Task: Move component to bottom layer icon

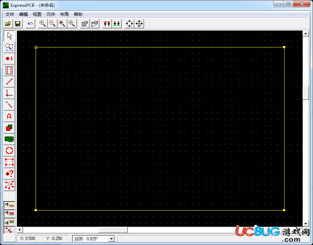Action: pyautogui.click(x=117, y=24)
